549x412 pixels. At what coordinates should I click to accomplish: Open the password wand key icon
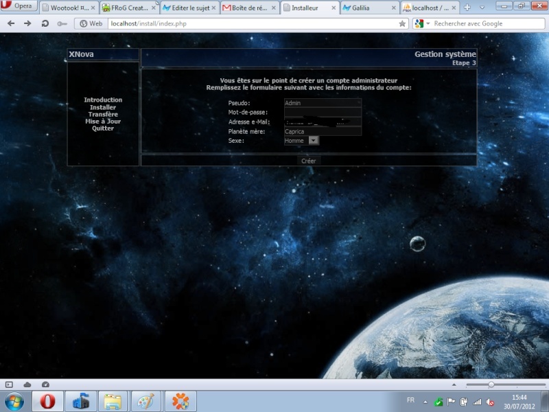[x=62, y=24]
